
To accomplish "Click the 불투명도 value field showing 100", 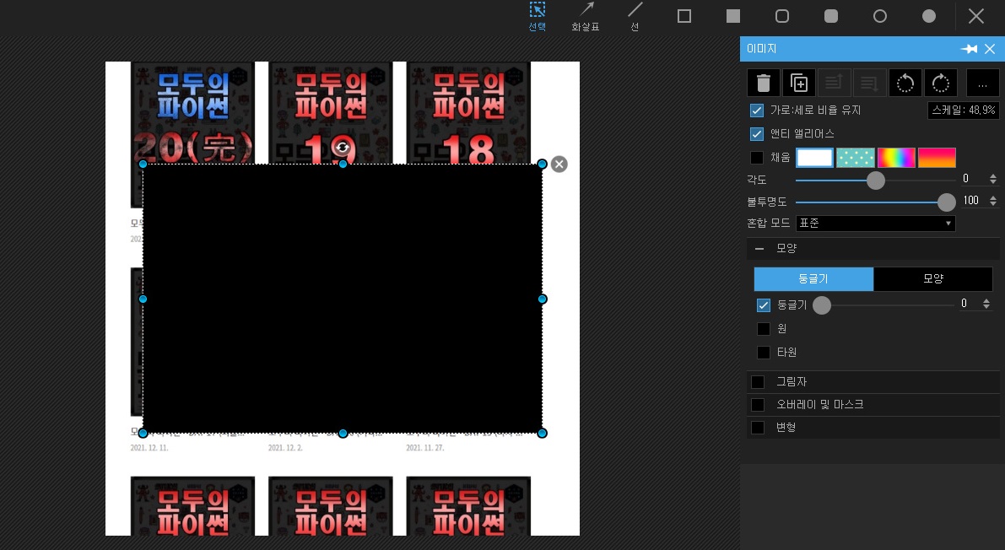I will tap(973, 201).
